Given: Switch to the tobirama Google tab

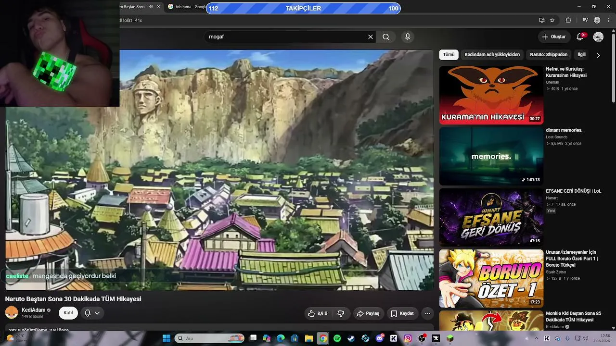Looking at the screenshot, I should point(187,7).
